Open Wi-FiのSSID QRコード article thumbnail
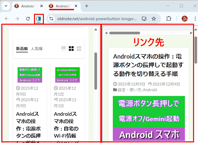The image size is (198, 143). pyautogui.click(x=67, y=75)
